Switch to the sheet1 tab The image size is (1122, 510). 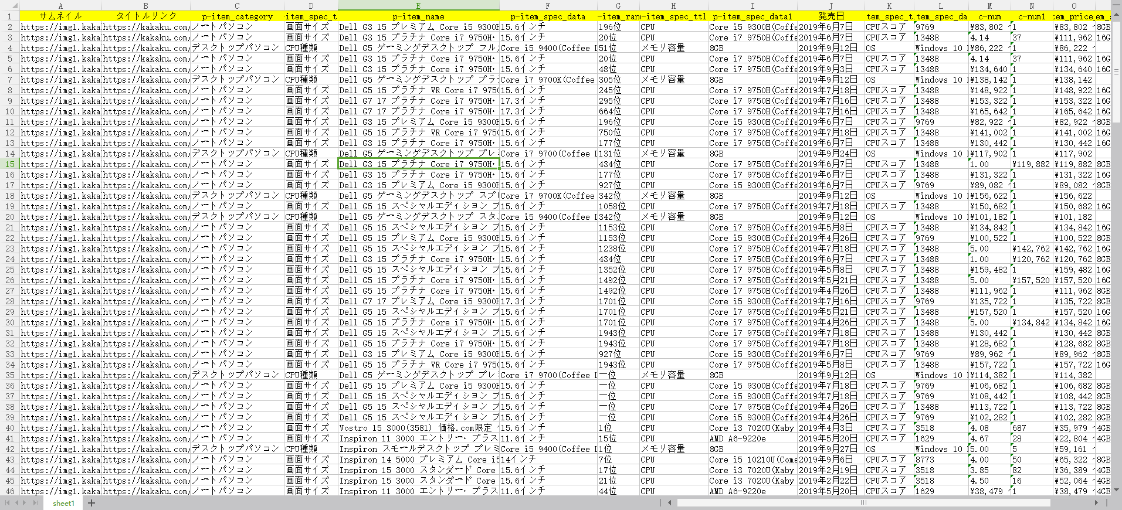pyautogui.click(x=63, y=504)
